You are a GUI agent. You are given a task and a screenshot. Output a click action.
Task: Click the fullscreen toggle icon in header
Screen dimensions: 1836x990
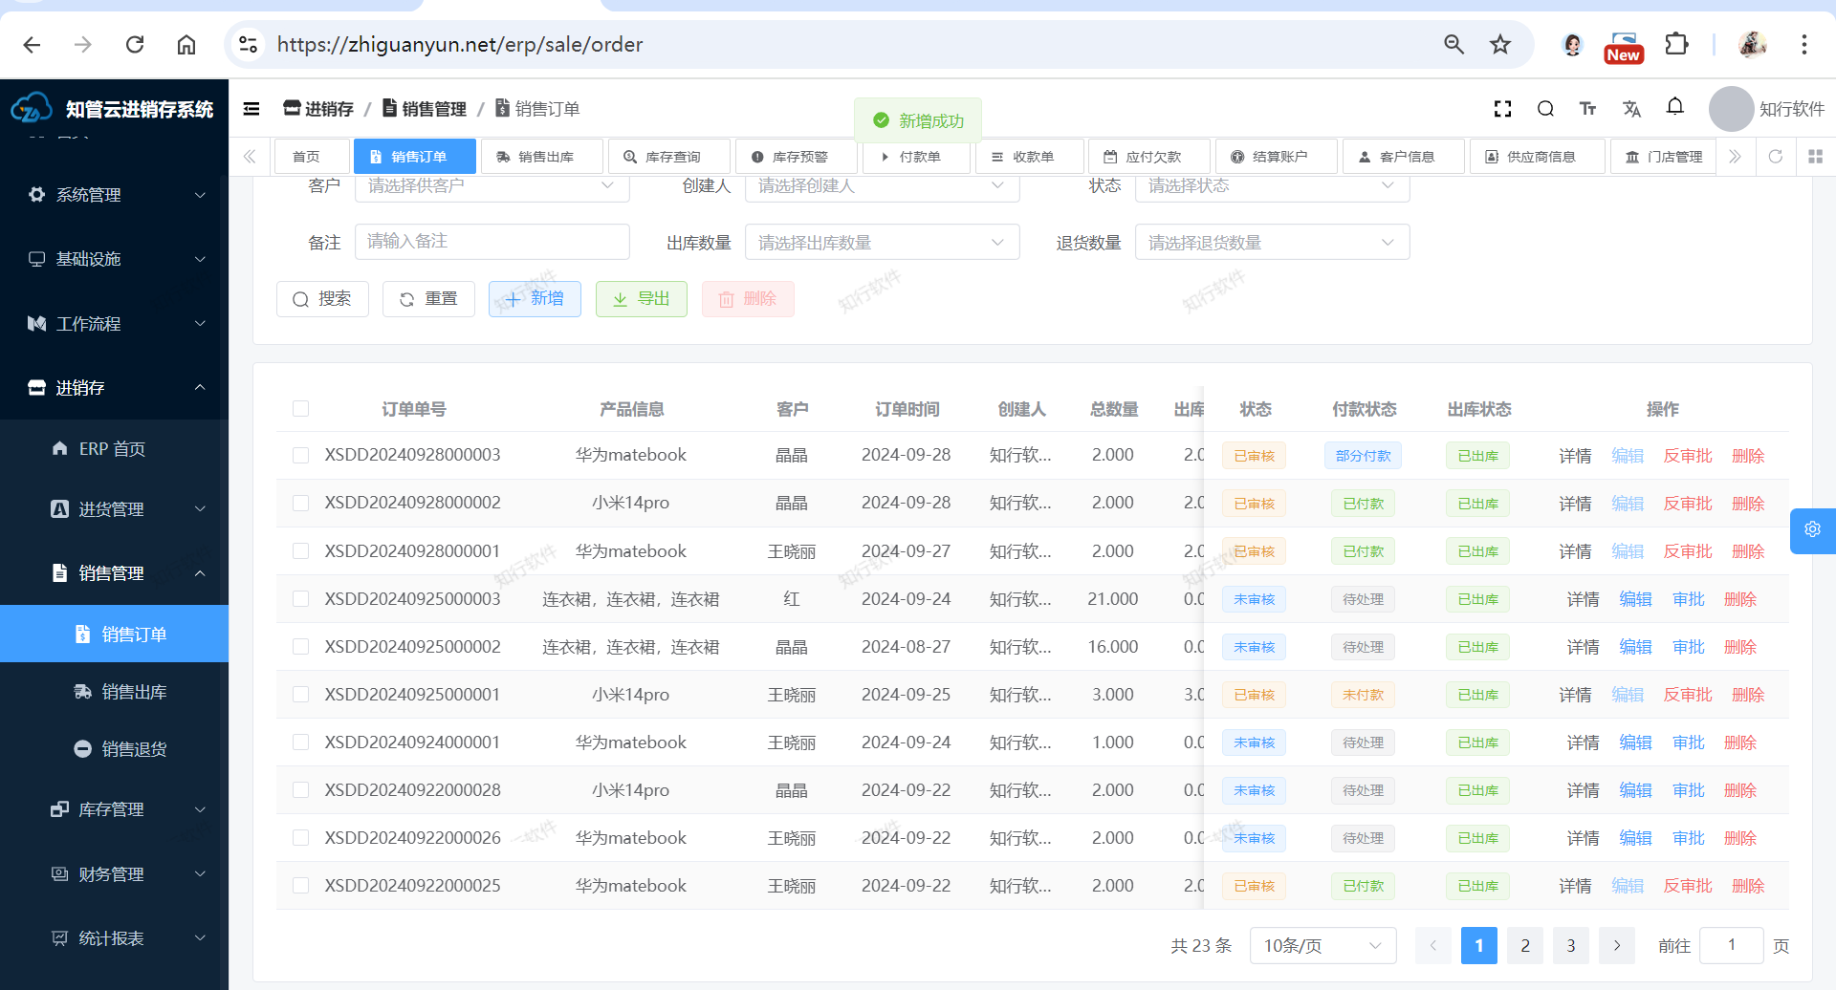pos(1502,109)
